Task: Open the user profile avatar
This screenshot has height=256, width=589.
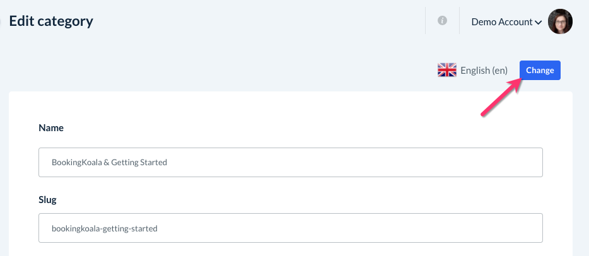Action: [560, 21]
